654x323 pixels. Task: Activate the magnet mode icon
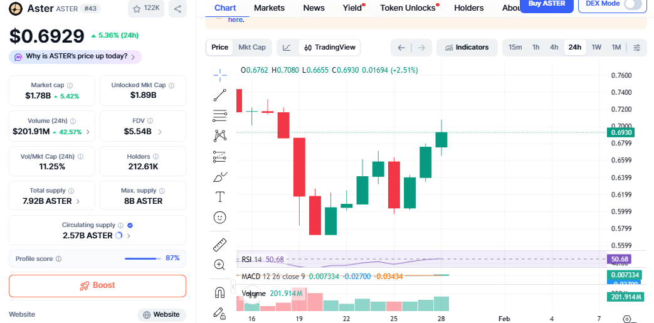(220, 292)
